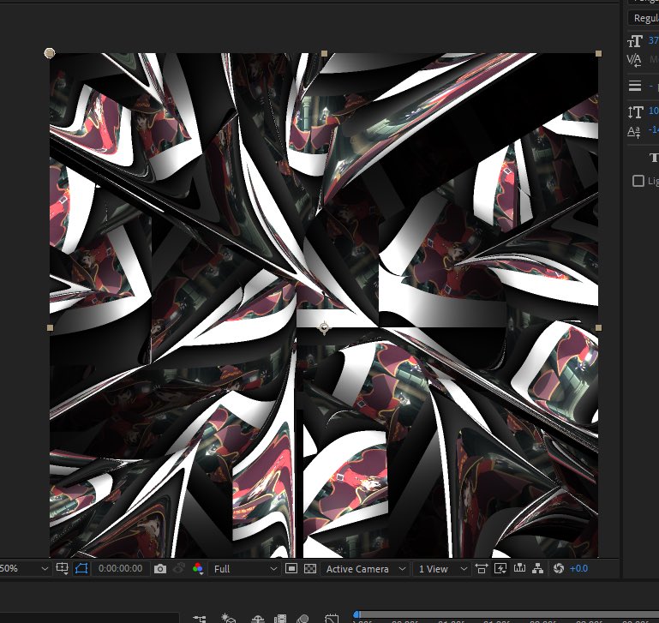Click the Timeline button in viewer
Image resolution: width=659 pixels, height=623 pixels.
tap(519, 569)
